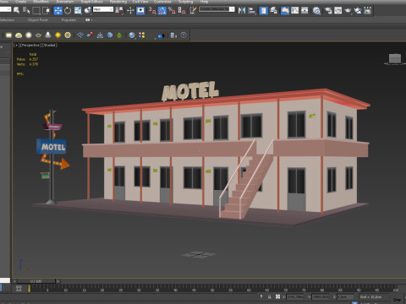Screen dimensions: 406x304
Task: Step the time slider forward one frame
Action: [58, 281]
